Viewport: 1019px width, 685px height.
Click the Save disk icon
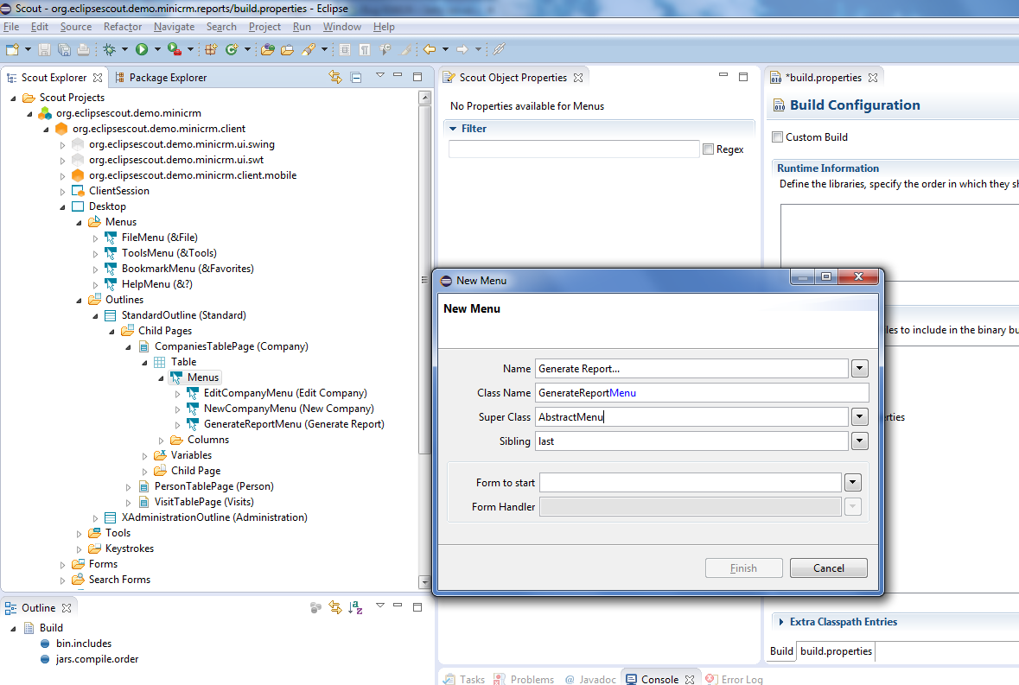[x=44, y=49]
